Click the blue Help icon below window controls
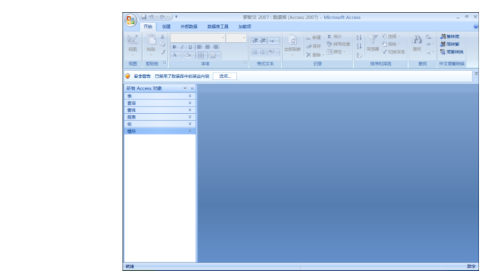This screenshot has width=502, height=271. 476,27
